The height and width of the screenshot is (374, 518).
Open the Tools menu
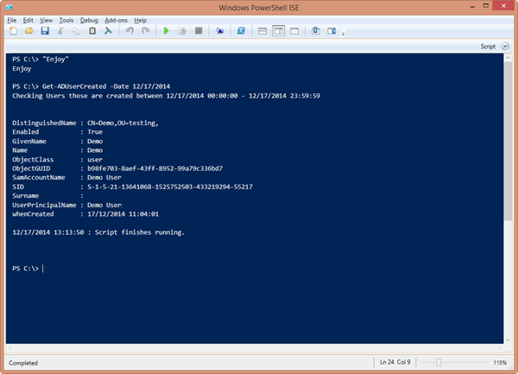tap(66, 21)
